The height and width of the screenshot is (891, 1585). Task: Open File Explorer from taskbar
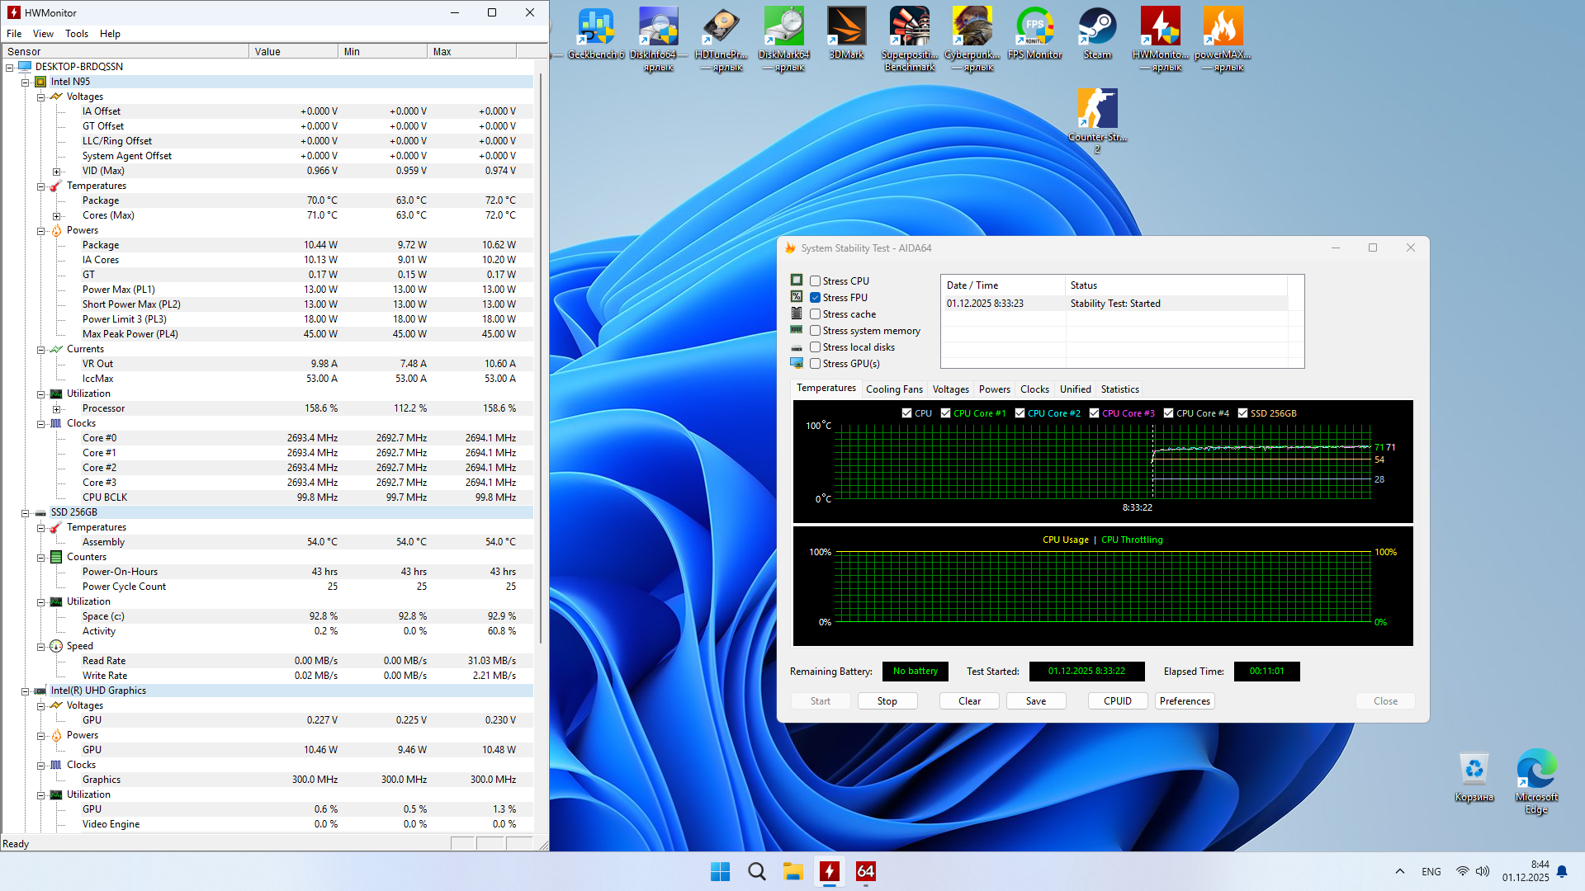(792, 871)
